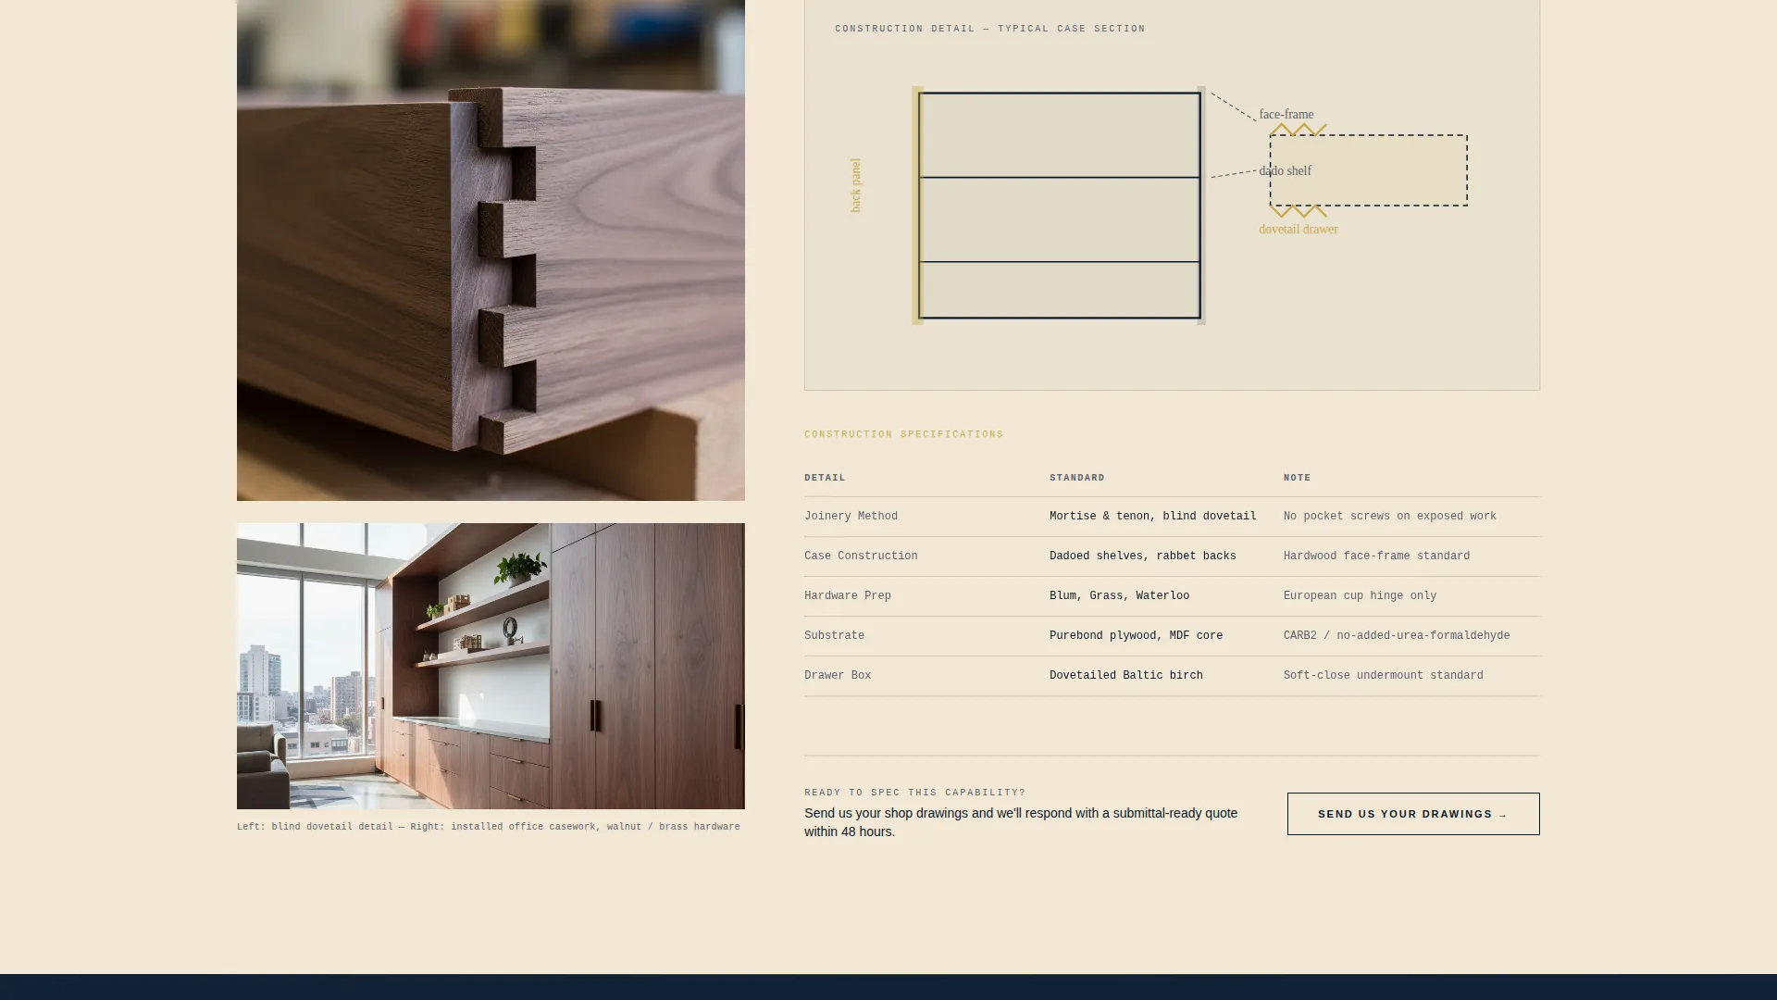
Task: Click the face-frame label in the diagram
Action: pos(1286,115)
